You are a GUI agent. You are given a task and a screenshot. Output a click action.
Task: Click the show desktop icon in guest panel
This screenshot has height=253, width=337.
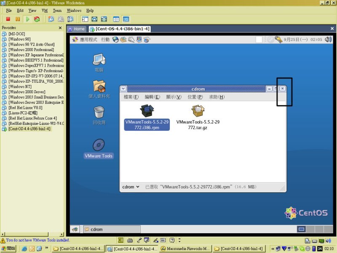point(75,229)
